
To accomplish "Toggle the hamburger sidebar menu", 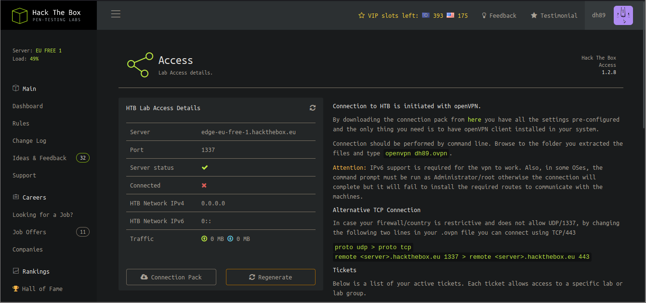I will point(116,14).
